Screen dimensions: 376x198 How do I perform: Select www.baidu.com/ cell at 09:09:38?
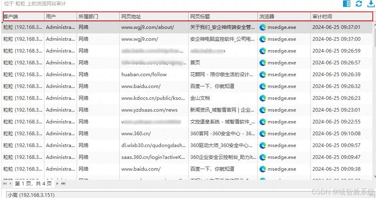click(141, 169)
